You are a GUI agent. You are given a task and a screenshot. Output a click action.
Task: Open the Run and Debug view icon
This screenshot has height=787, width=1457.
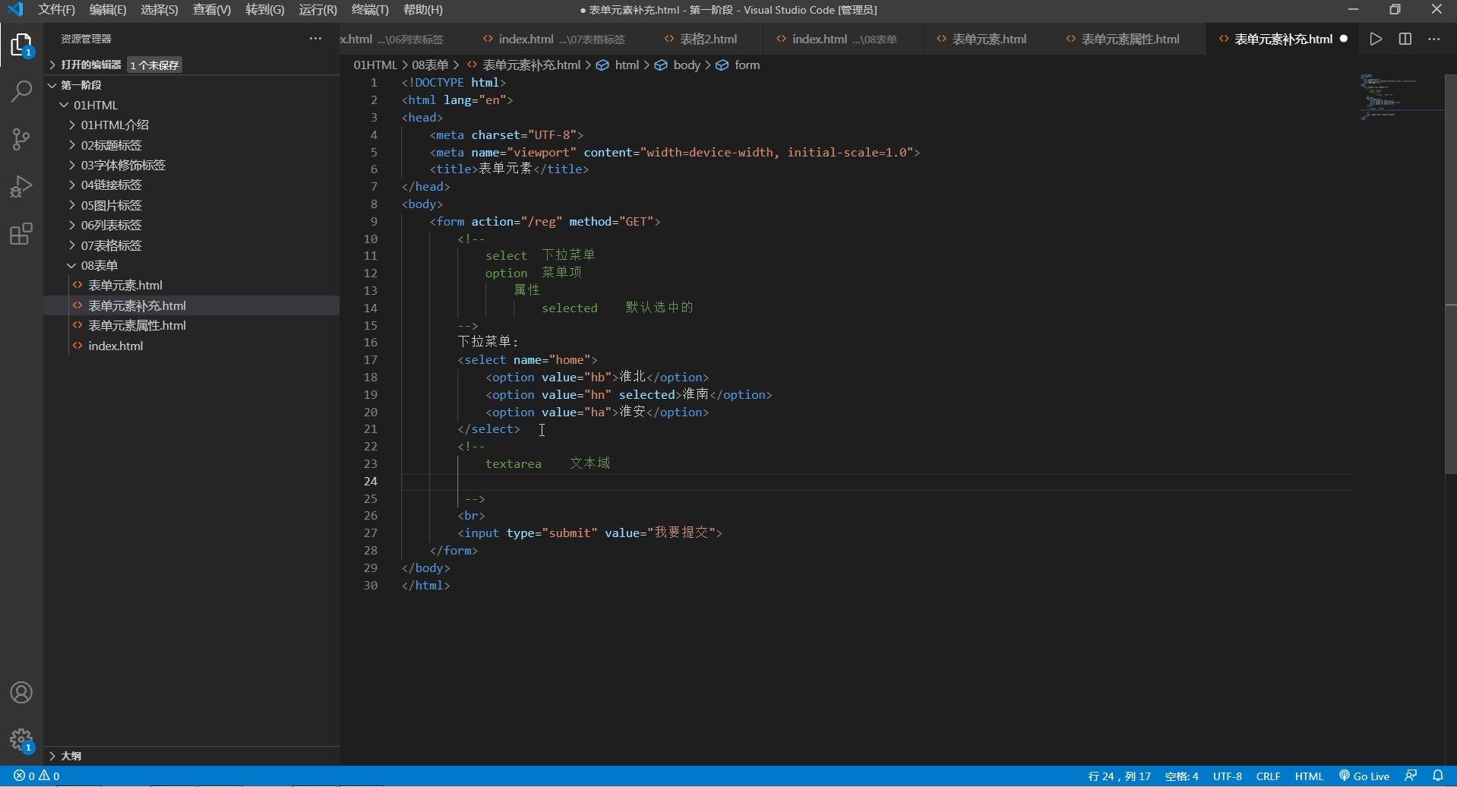[x=21, y=187]
